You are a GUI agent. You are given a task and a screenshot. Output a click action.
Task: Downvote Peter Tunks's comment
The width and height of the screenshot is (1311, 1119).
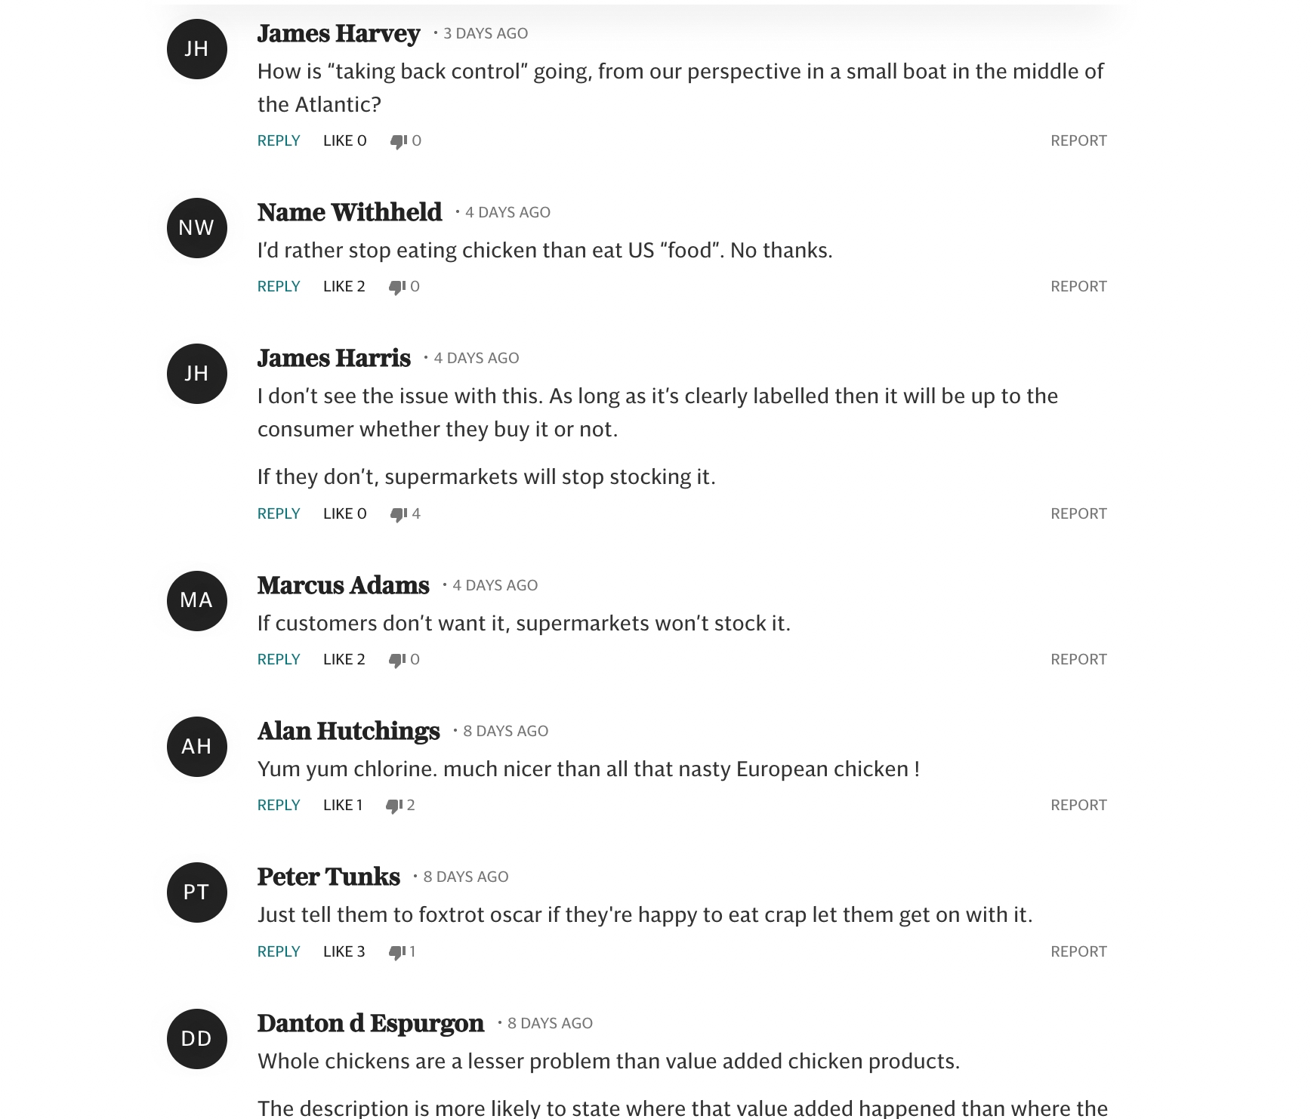(396, 952)
